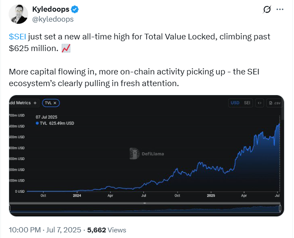294x238 pixels.
Task: Click the DefiLlama watermark logo
Action: pyautogui.click(x=147, y=154)
